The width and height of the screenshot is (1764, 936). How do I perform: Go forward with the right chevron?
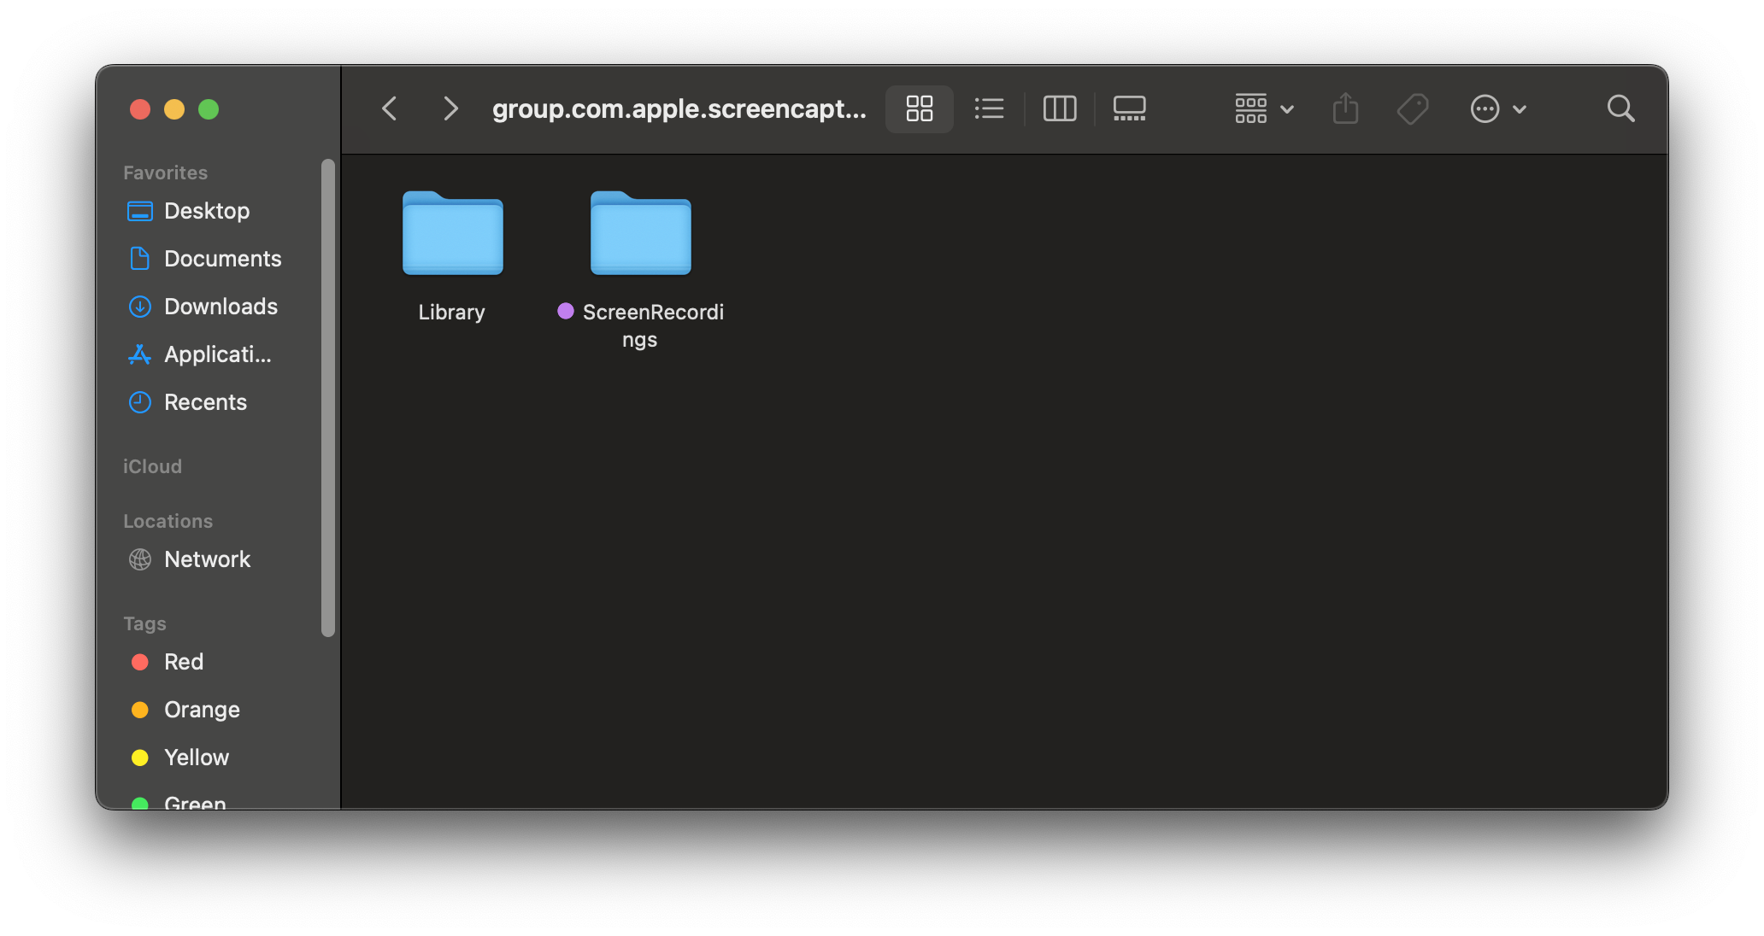coord(450,108)
